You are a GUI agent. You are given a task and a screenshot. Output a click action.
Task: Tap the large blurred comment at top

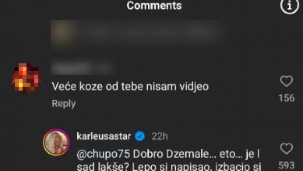coord(139,32)
